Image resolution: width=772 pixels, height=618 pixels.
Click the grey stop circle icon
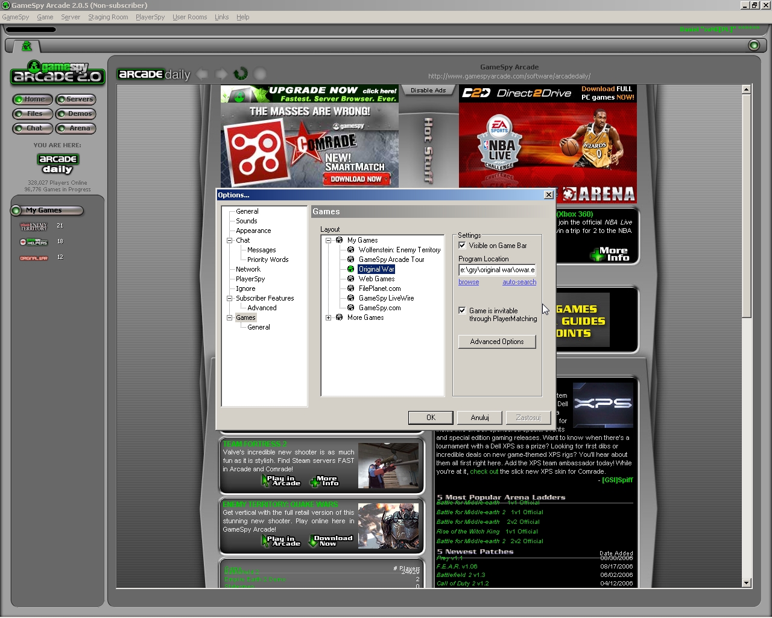260,74
